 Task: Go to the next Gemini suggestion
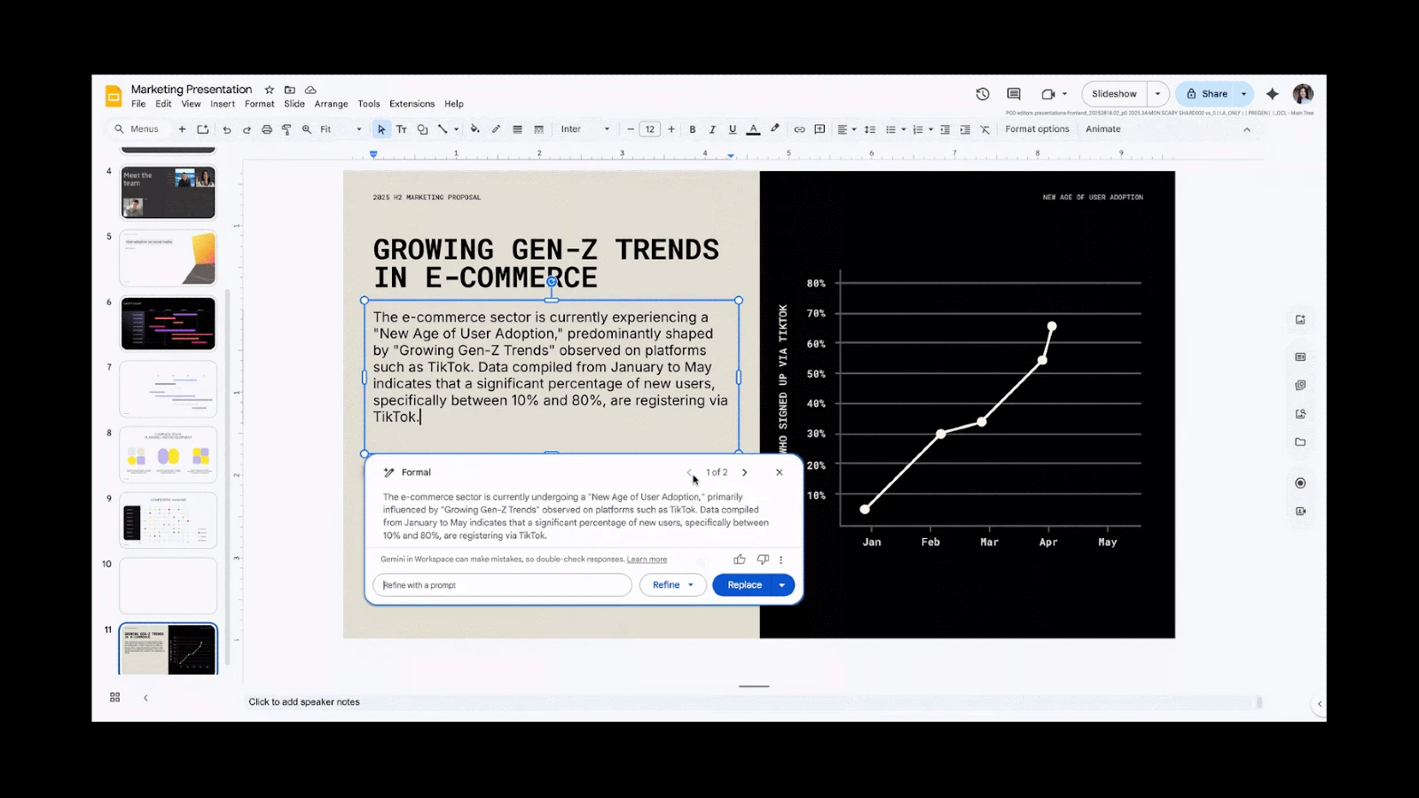coord(745,473)
